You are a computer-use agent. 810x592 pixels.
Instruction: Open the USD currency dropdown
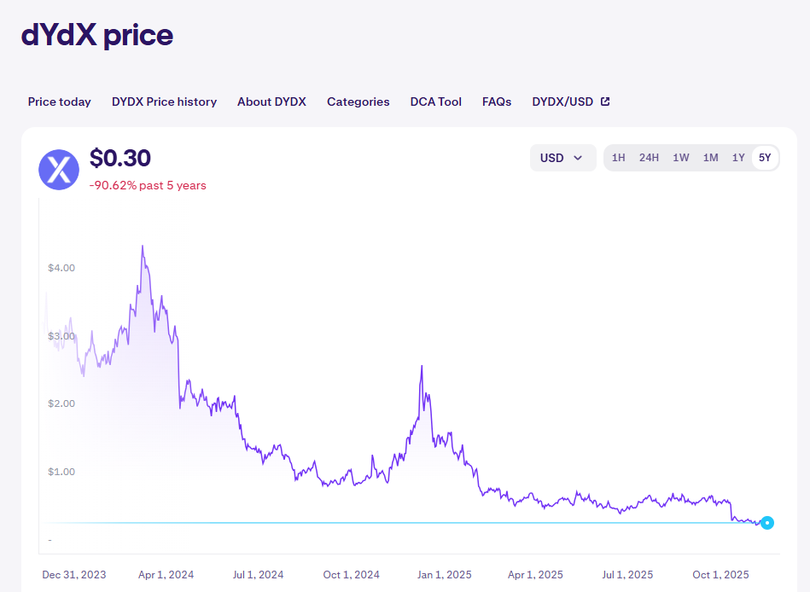click(x=562, y=158)
